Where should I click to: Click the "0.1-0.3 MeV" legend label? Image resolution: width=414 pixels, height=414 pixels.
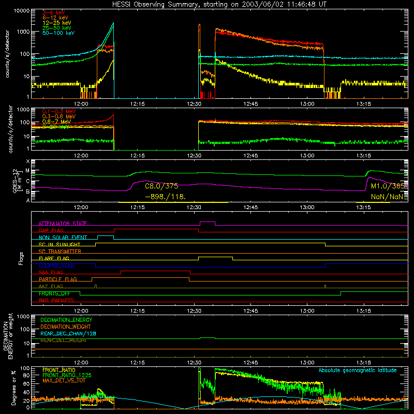tap(59, 111)
